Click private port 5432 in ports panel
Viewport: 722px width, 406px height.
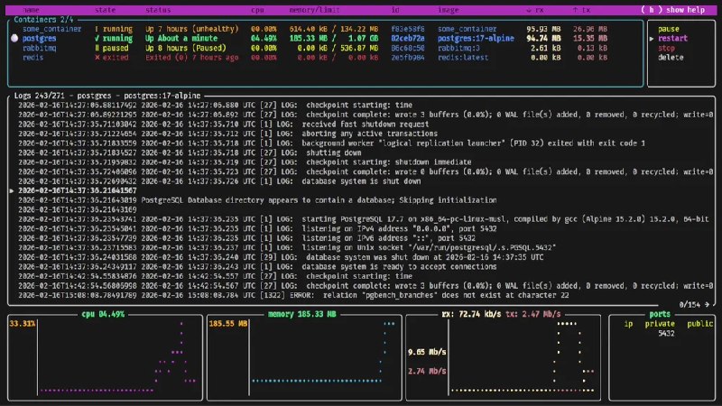pos(666,334)
